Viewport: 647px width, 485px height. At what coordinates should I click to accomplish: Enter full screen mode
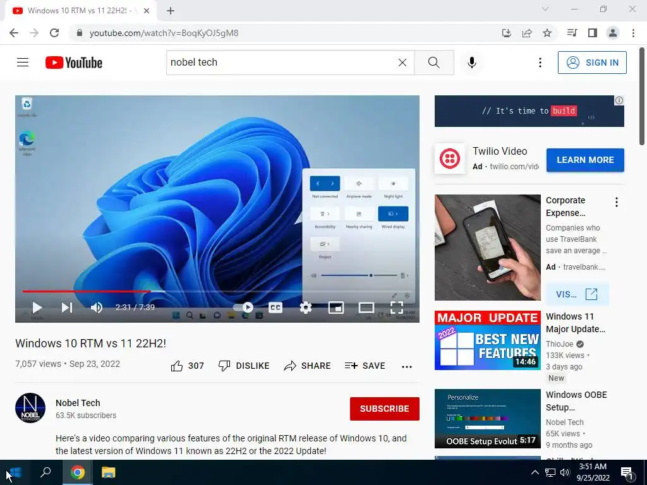coord(397,308)
